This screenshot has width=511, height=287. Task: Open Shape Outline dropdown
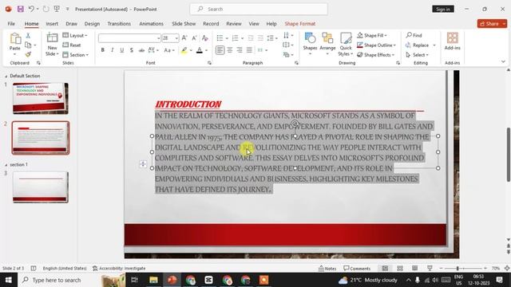[x=376, y=45]
